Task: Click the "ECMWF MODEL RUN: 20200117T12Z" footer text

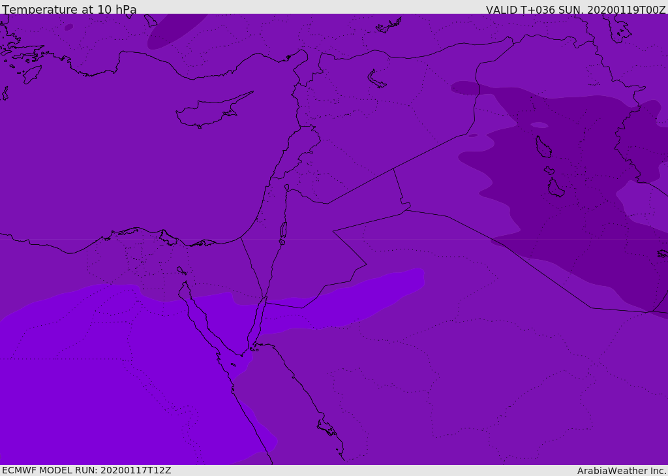Action: click(x=87, y=470)
